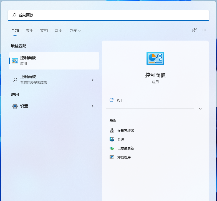The height and width of the screenshot is (201, 217).
Task: Open the three-dot more options menu
Action: pos(204,30)
